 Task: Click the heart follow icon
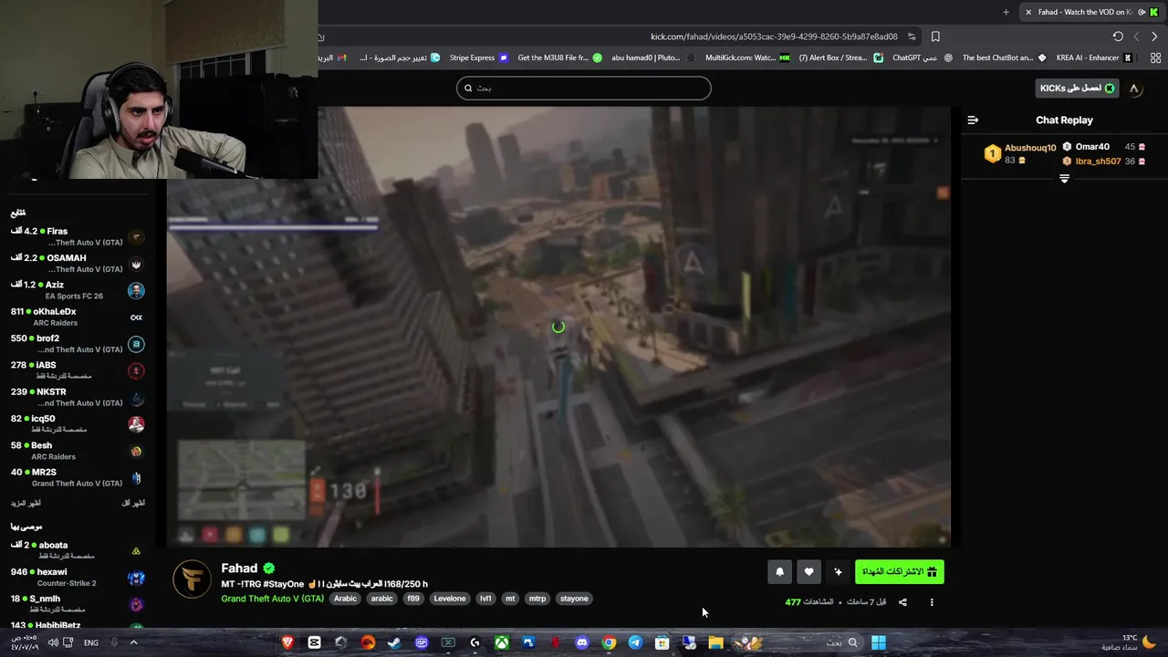tap(808, 572)
